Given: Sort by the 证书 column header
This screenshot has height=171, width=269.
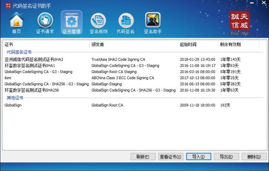Looking at the screenshot, I should (46, 45).
